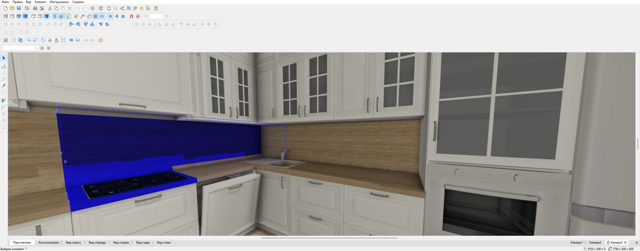Cut the selection with the scissors icon

[50, 8]
